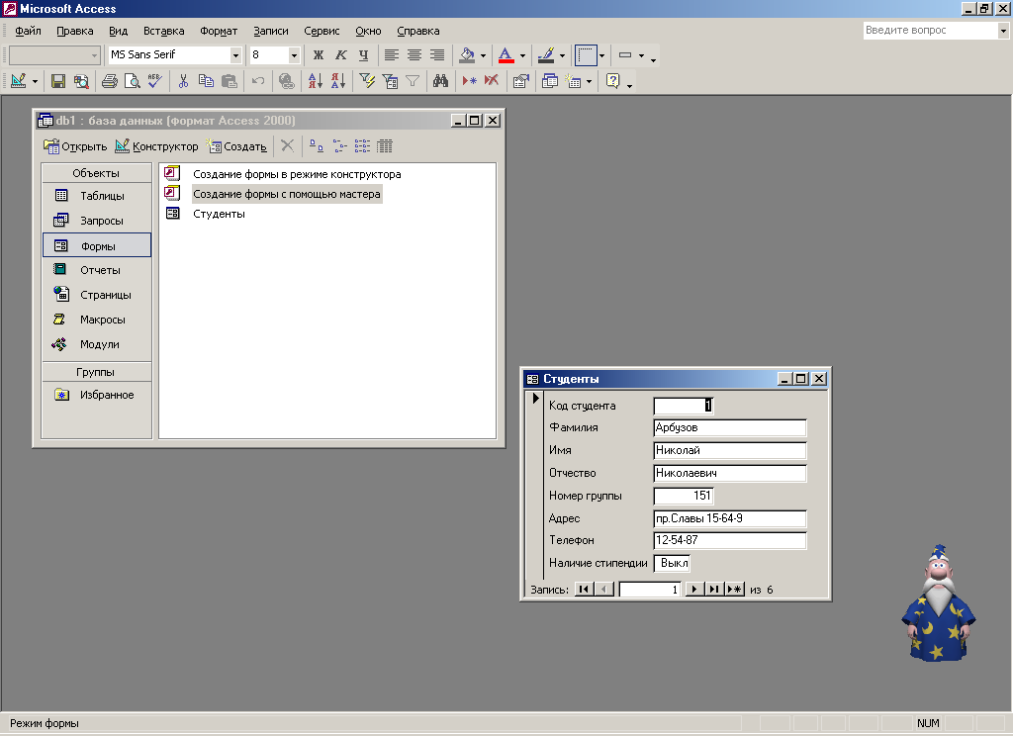This screenshot has height=736, width=1013.
Task: Expand the fill color dropdown arrow
Action: point(483,55)
